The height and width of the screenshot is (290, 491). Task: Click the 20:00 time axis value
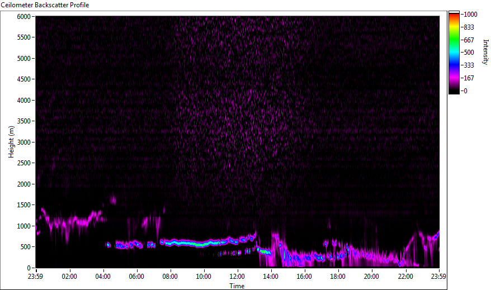click(371, 277)
